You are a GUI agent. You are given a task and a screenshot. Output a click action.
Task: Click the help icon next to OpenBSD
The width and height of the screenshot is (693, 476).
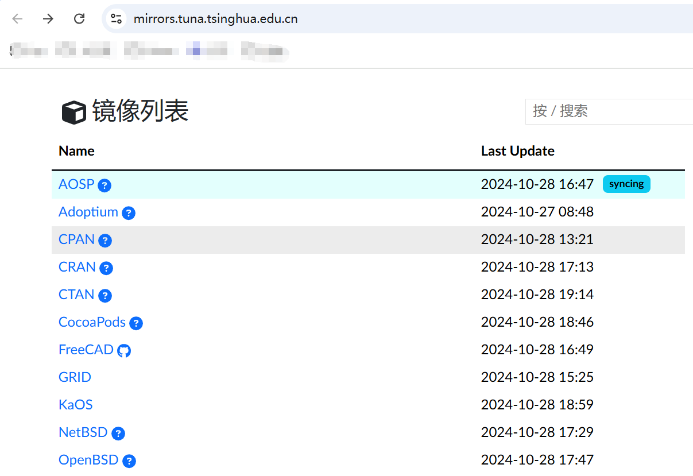point(129,461)
